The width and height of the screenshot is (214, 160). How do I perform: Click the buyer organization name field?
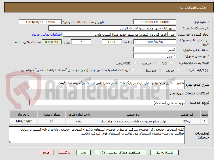[x=112, y=28]
